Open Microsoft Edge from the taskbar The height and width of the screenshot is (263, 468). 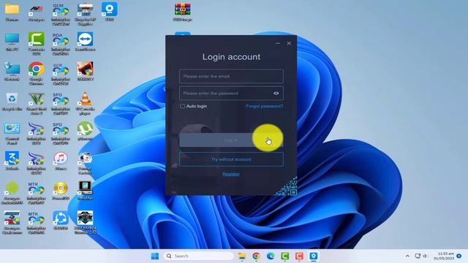[271, 256]
